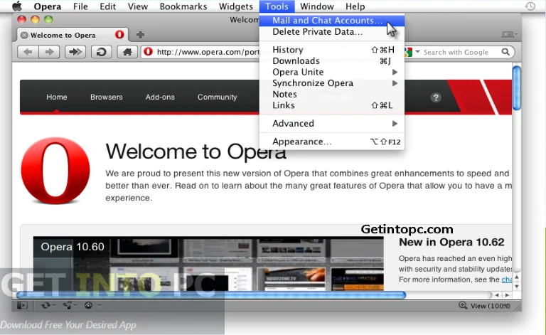Go back with the Back arrow button

tap(28, 52)
